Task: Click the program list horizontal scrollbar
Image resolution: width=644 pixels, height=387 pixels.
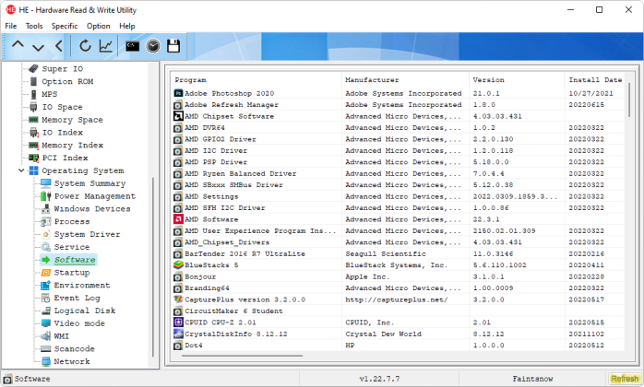Action: pyautogui.click(x=242, y=356)
